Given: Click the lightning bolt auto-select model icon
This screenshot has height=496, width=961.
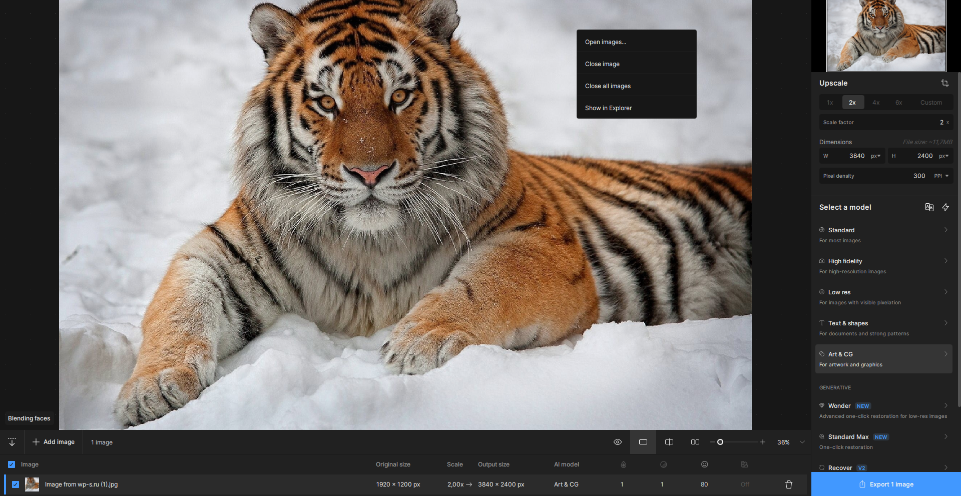Looking at the screenshot, I should click(945, 207).
